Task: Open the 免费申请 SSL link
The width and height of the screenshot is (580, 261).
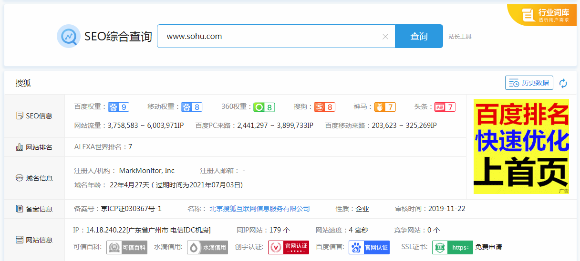Action: click(488, 247)
